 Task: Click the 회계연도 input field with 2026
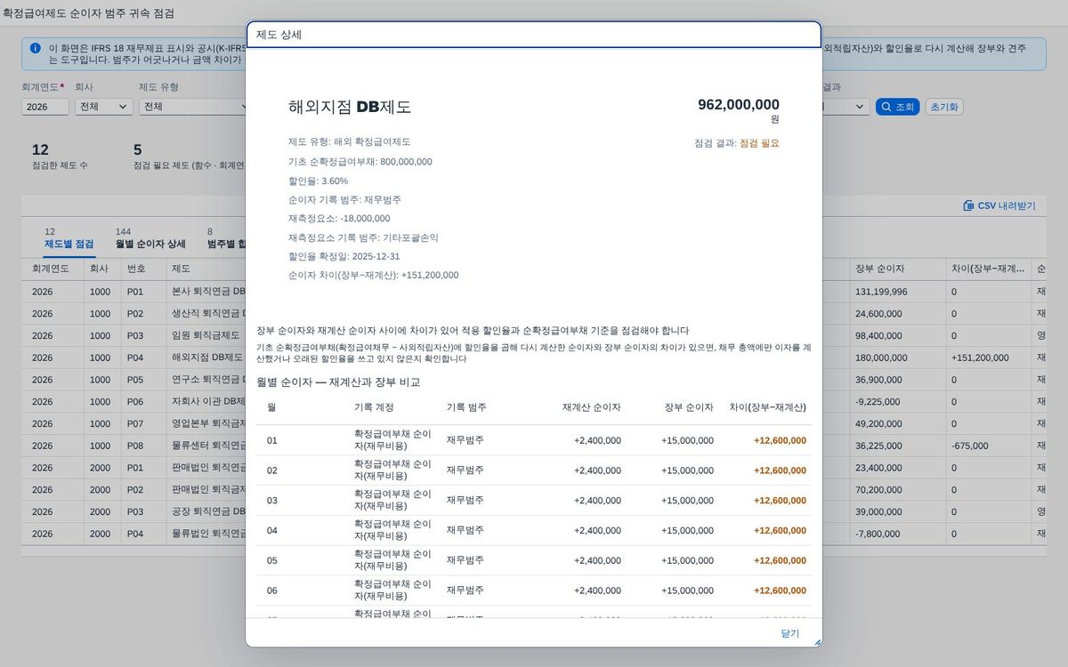pos(45,107)
